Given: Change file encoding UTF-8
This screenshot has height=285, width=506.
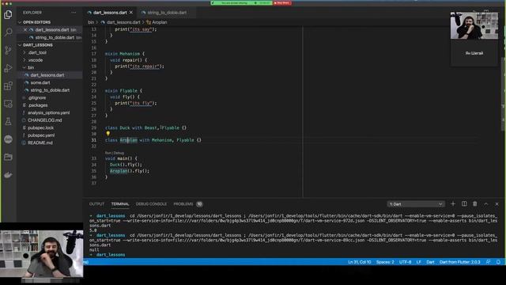Looking at the screenshot, I should point(406,262).
